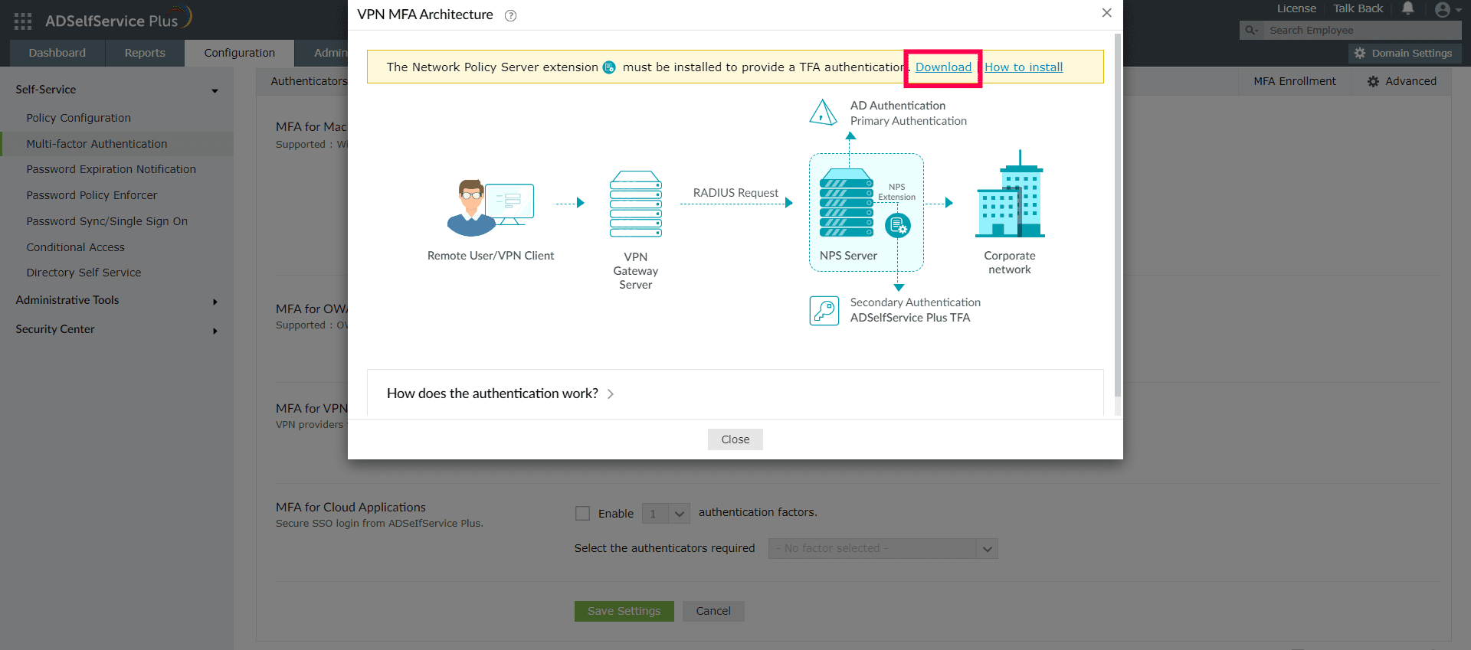Open the Admin tab
Viewport: 1471px width, 650px height.
click(x=330, y=53)
